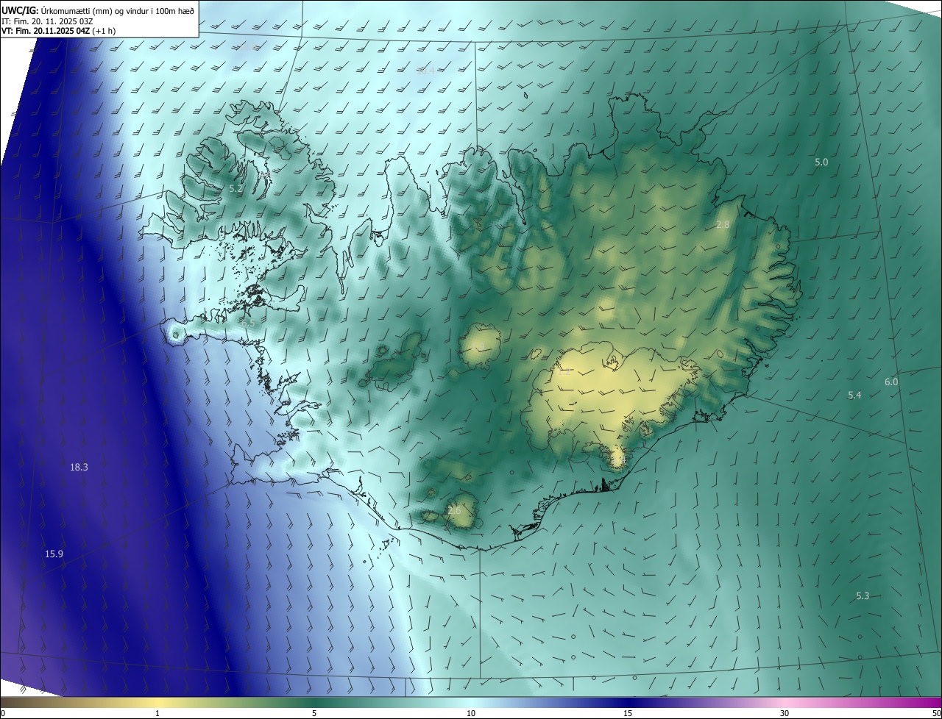The width and height of the screenshot is (942, 719).
Task: Click the 5 tick label on the color scale
Action: [314, 713]
